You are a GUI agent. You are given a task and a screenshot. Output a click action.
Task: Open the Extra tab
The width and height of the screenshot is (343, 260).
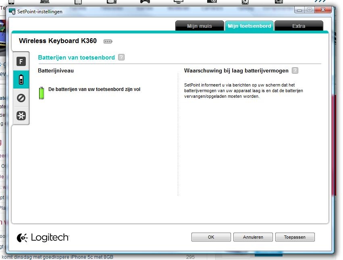click(299, 26)
